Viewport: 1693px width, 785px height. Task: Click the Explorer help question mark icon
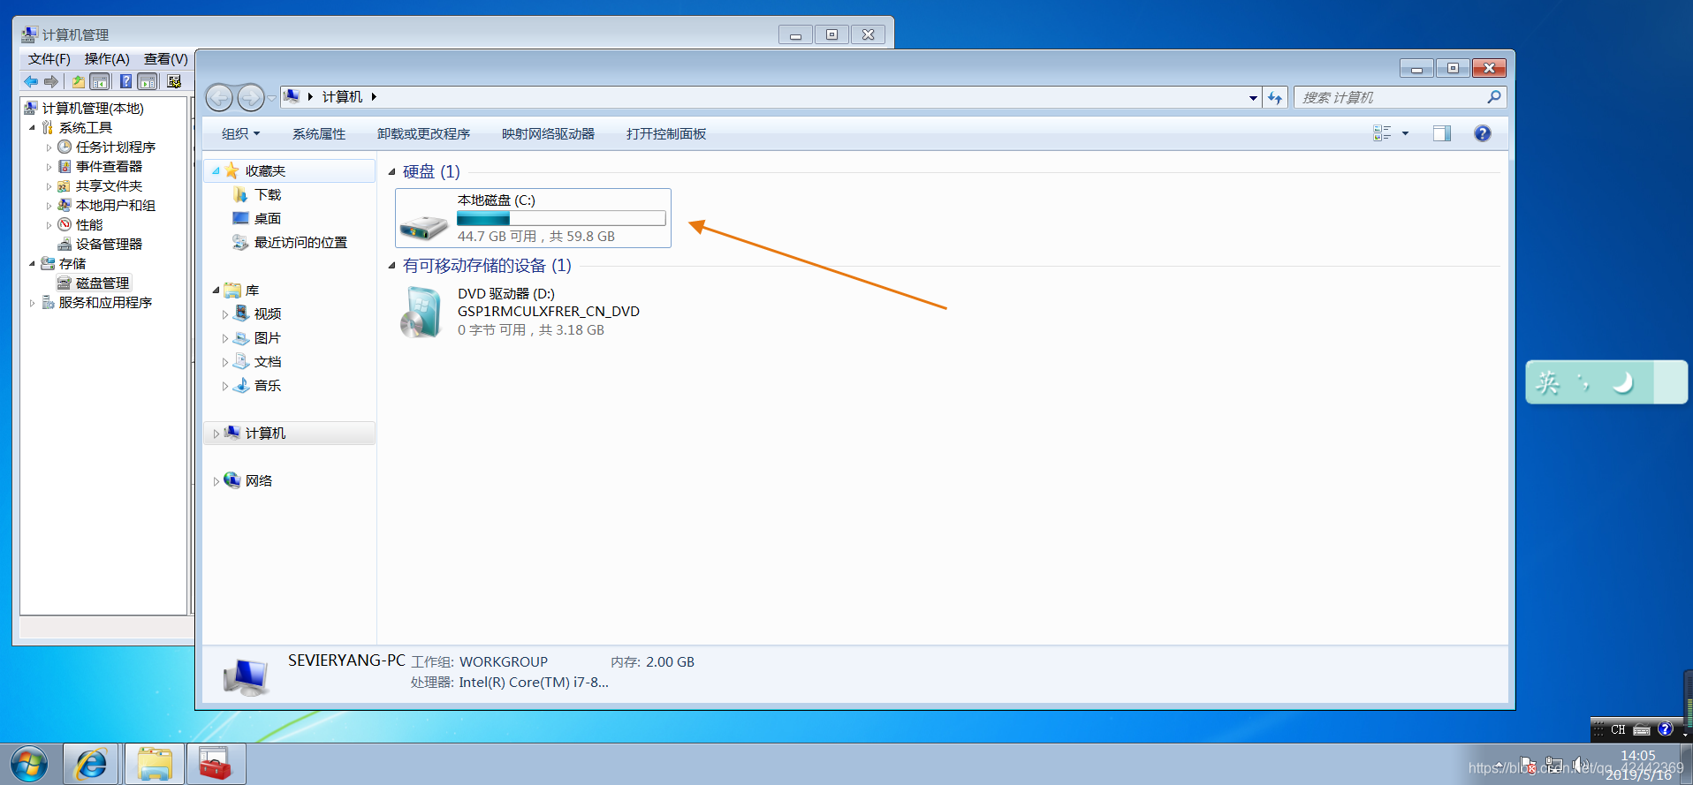pyautogui.click(x=1483, y=133)
